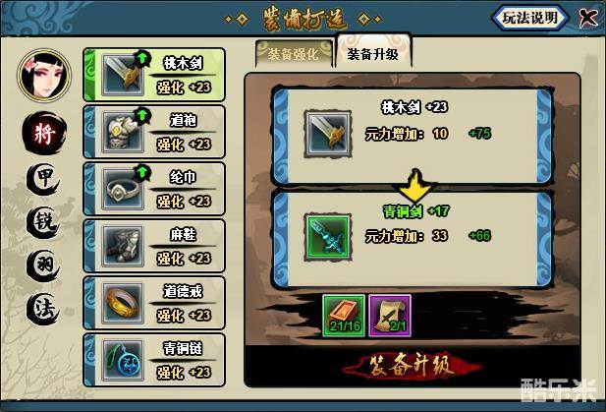Click the female character portrait avatar
Screen dimensions: 606x412
click(x=44, y=76)
